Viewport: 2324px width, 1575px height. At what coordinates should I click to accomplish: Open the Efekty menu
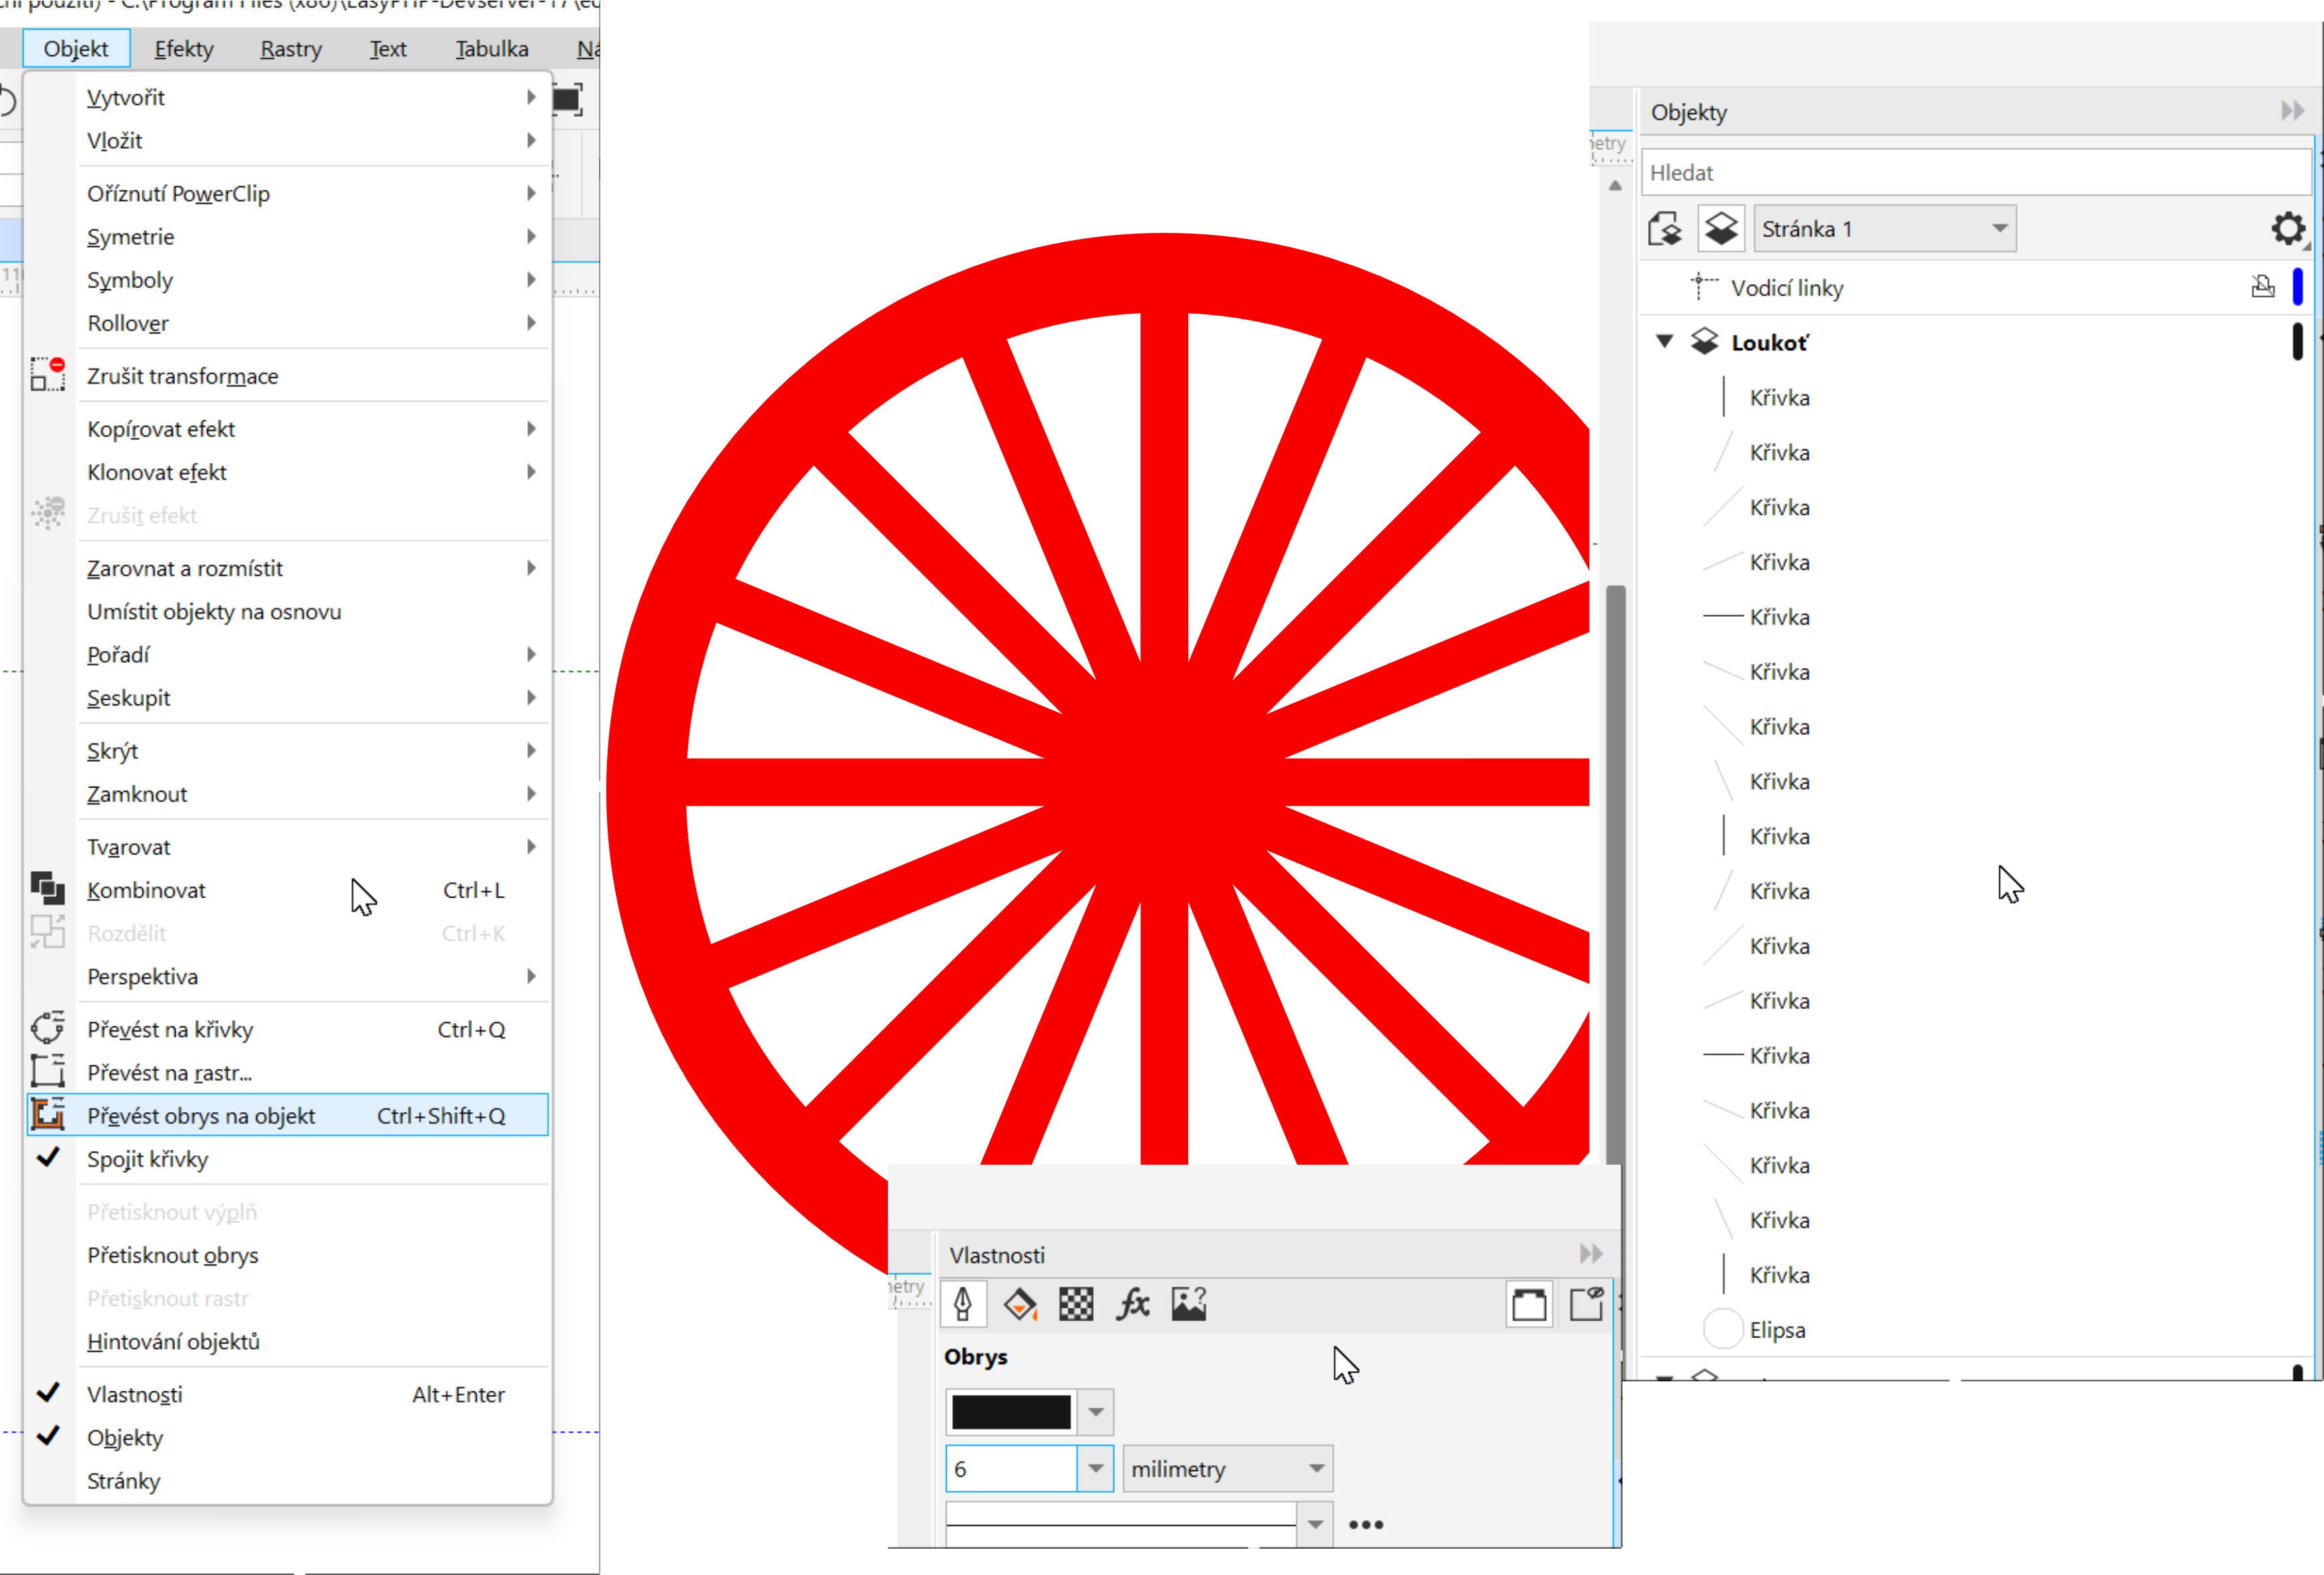[184, 48]
